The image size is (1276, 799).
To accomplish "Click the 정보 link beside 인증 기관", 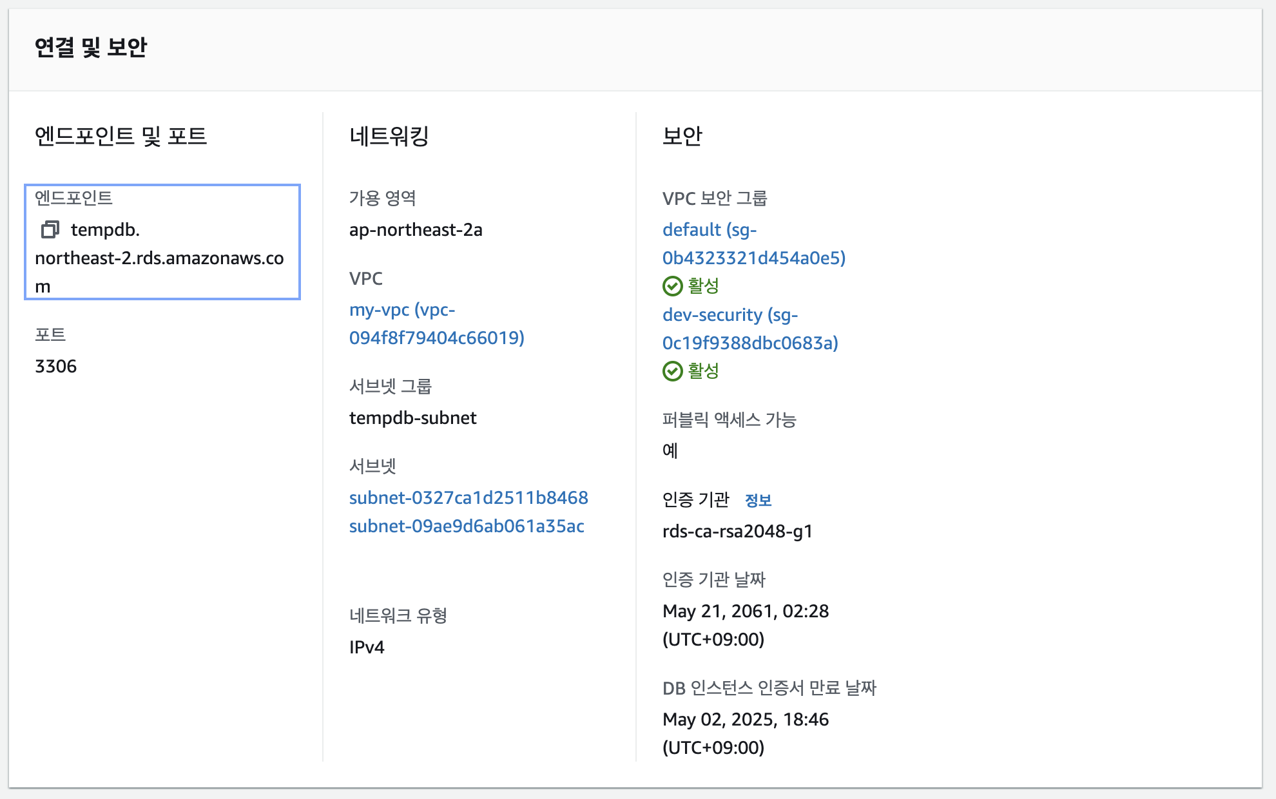I will click(x=759, y=499).
